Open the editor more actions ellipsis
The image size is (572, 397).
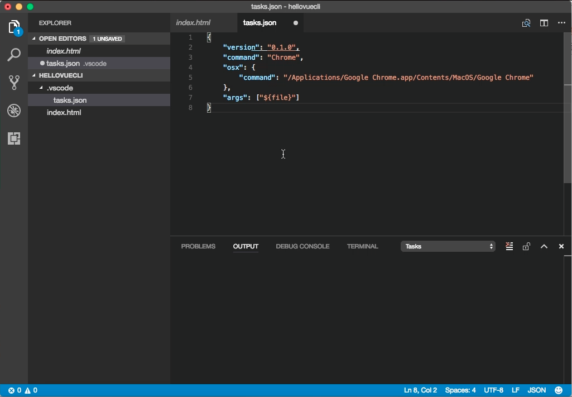coord(561,23)
